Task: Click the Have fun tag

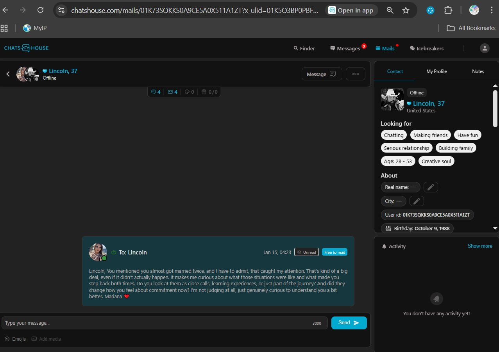Action: coord(468,135)
